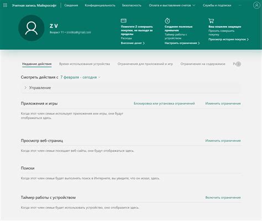Click the Поиски heading

pyautogui.click(x=28, y=168)
